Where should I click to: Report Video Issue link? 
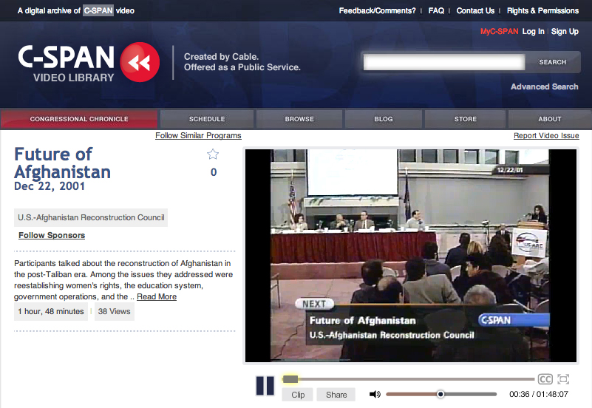click(546, 135)
